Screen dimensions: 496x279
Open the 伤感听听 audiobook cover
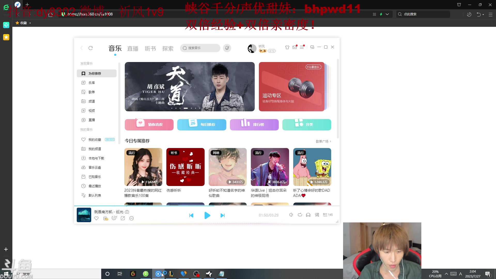click(x=185, y=167)
